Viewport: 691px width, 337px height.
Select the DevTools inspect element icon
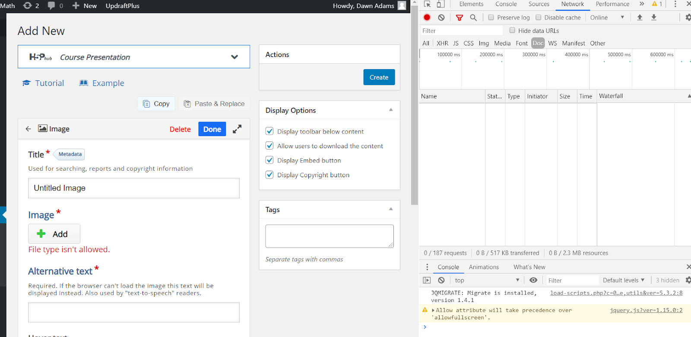427,4
